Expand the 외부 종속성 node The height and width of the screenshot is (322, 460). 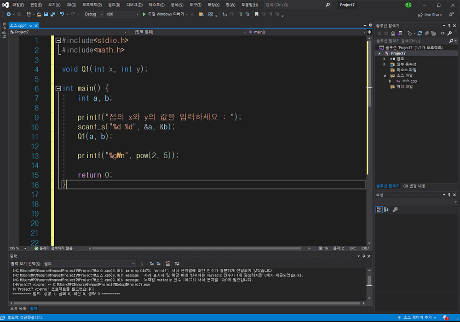[384, 64]
